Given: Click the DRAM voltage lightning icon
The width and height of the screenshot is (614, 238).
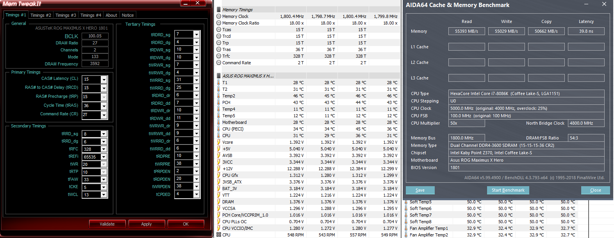Looking at the screenshot, I should (x=219, y=202).
